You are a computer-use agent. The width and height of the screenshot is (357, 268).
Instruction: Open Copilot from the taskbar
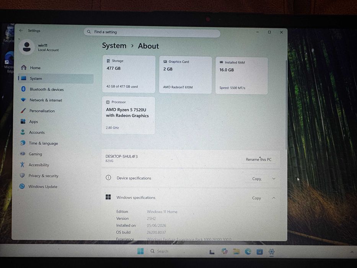pos(225,251)
